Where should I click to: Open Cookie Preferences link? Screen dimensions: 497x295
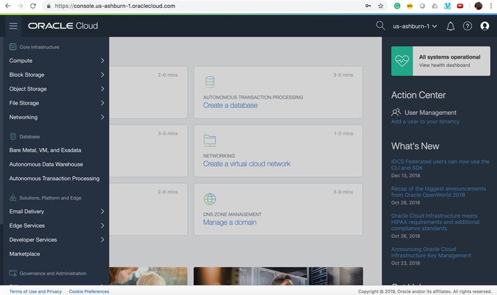click(x=89, y=291)
